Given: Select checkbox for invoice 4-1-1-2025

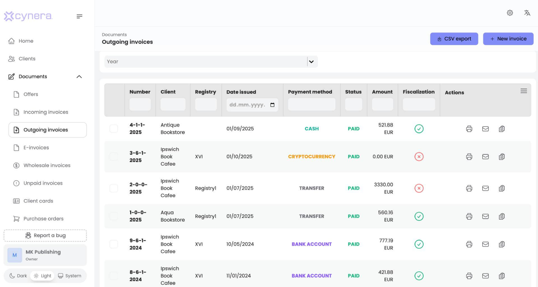Looking at the screenshot, I should [x=113, y=129].
